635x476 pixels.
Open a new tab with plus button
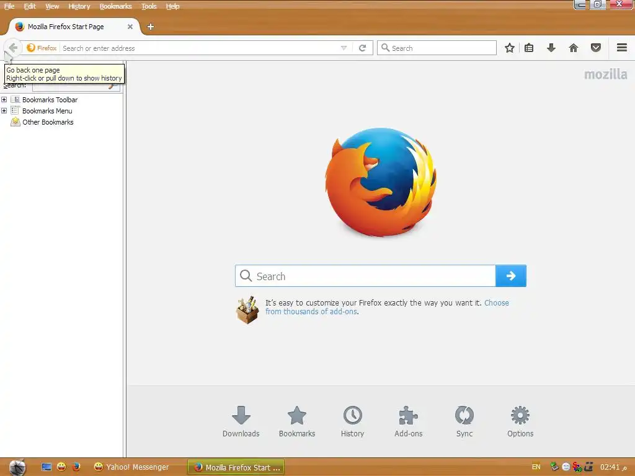click(x=150, y=27)
